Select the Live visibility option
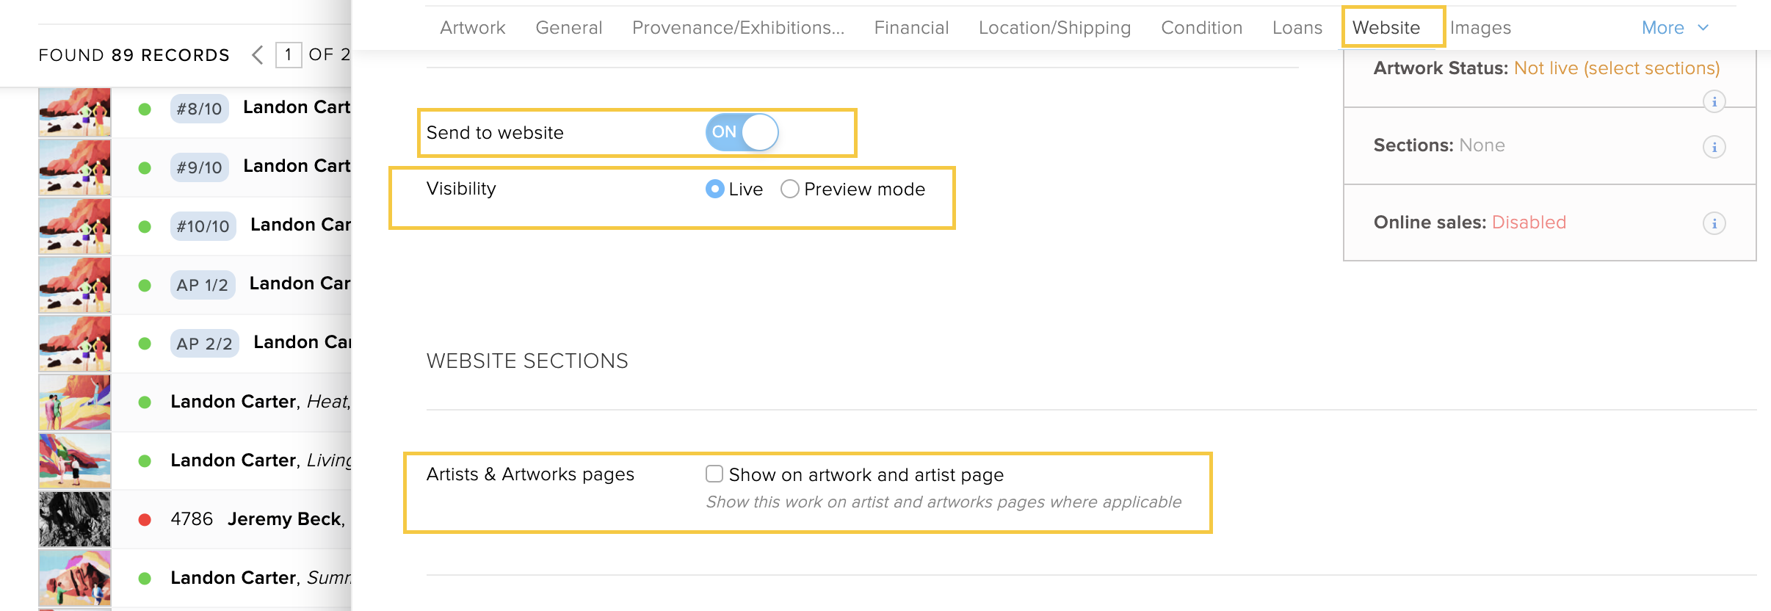1771x611 pixels. [x=734, y=189]
